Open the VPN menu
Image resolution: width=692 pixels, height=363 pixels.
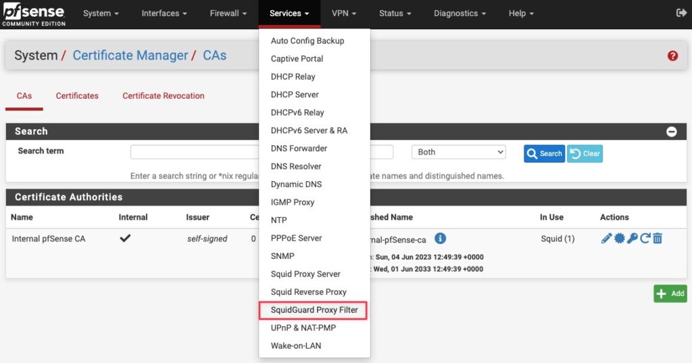click(344, 14)
